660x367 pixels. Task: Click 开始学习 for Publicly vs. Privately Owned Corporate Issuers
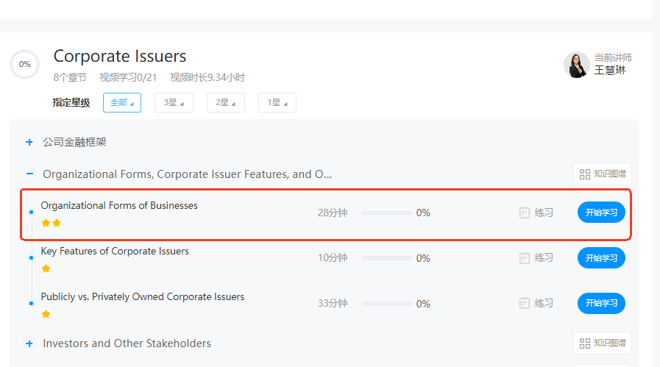pos(601,303)
